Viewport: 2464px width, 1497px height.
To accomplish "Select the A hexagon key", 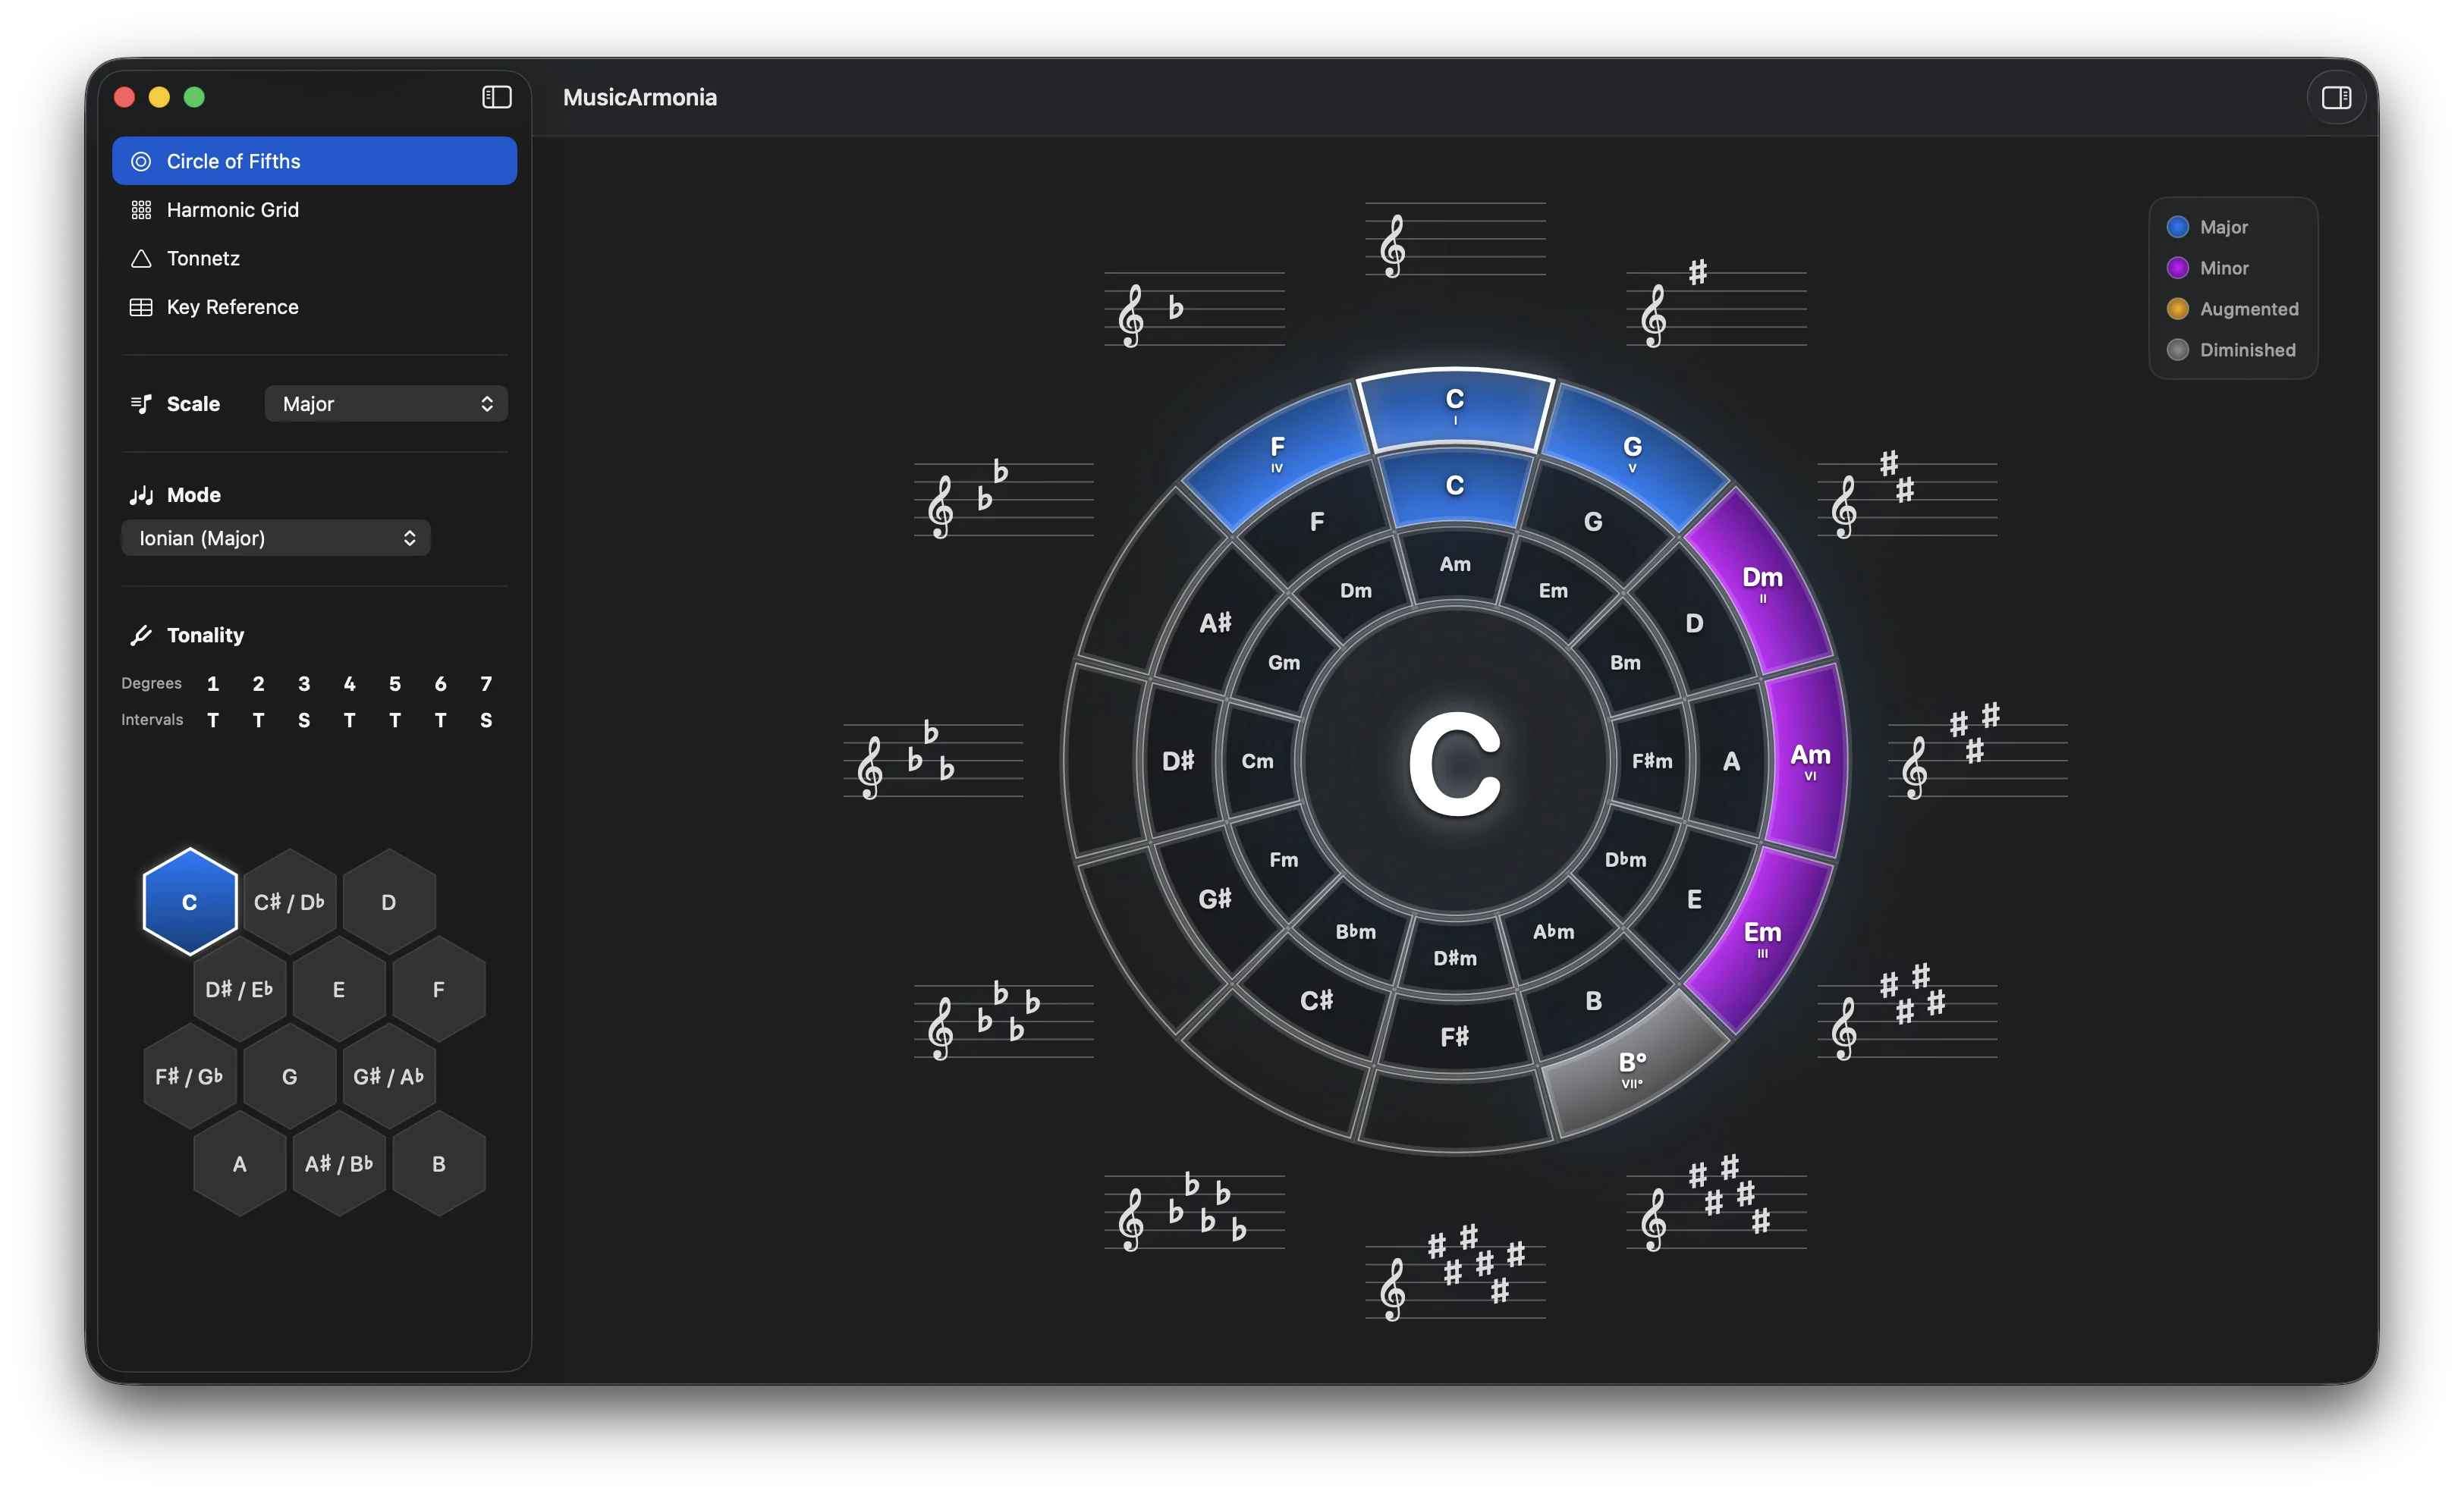I will click(239, 1163).
